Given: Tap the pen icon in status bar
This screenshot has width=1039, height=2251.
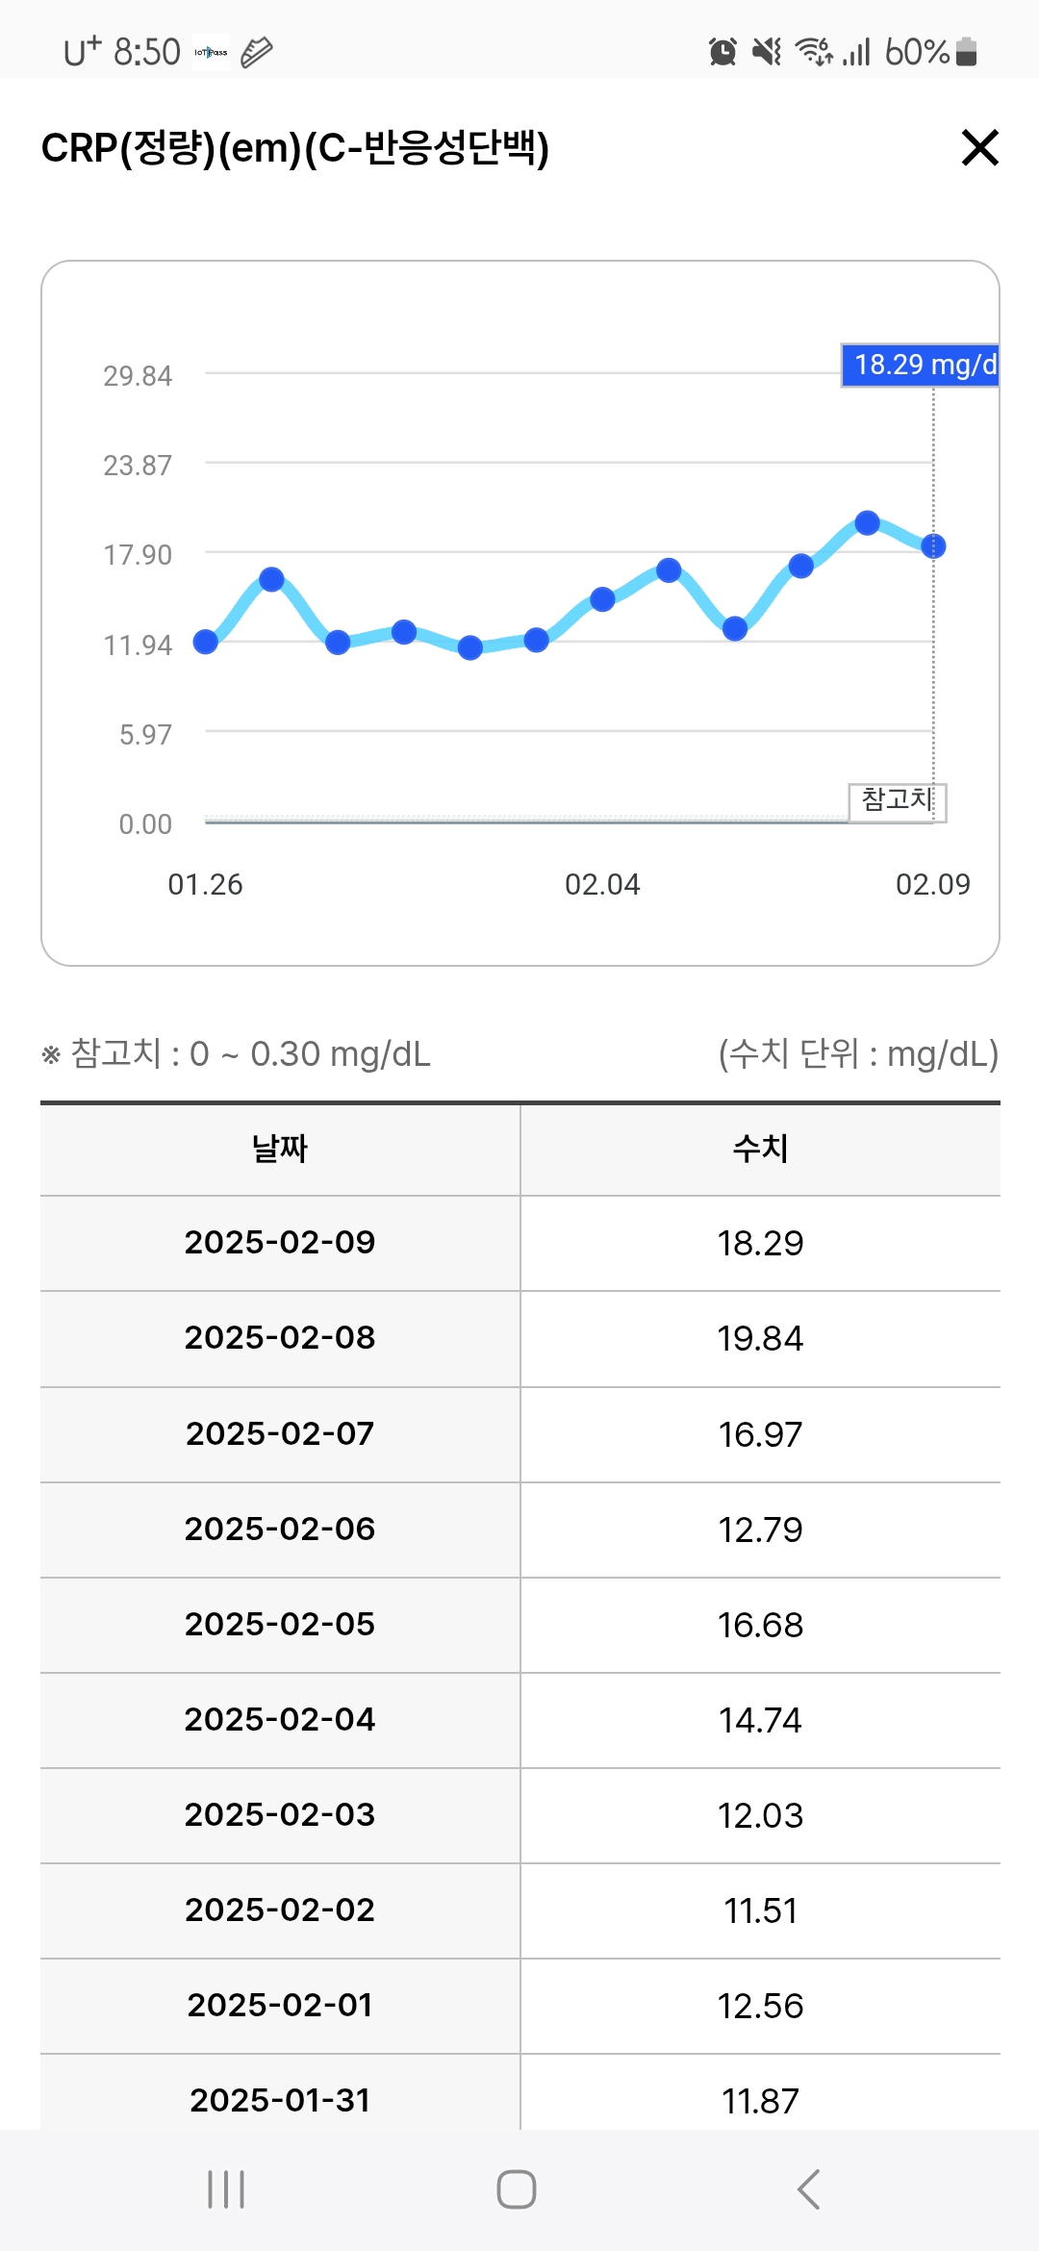Looking at the screenshot, I should (256, 52).
